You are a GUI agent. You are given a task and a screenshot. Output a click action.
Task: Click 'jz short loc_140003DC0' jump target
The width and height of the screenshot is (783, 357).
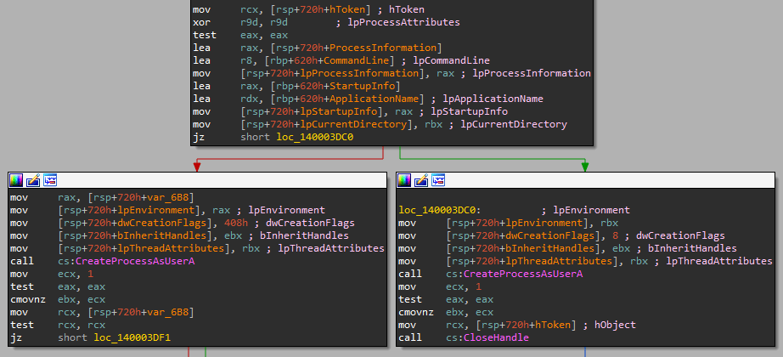point(314,137)
